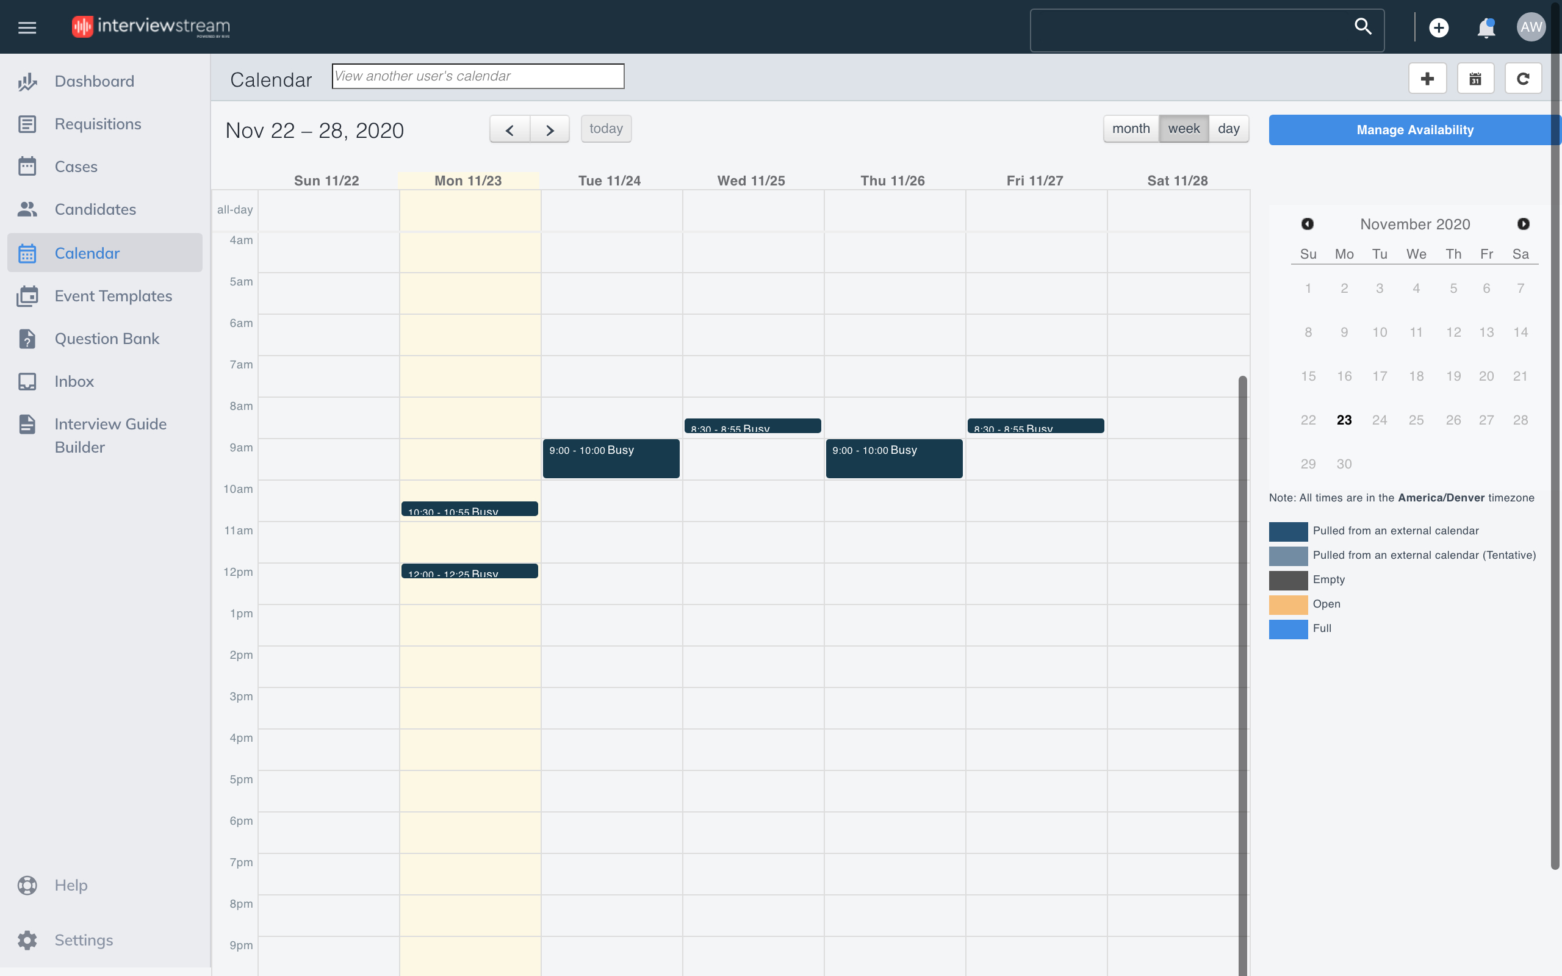Image resolution: width=1562 pixels, height=976 pixels.
Task: Select November 30 in mini calendar
Action: click(x=1344, y=464)
